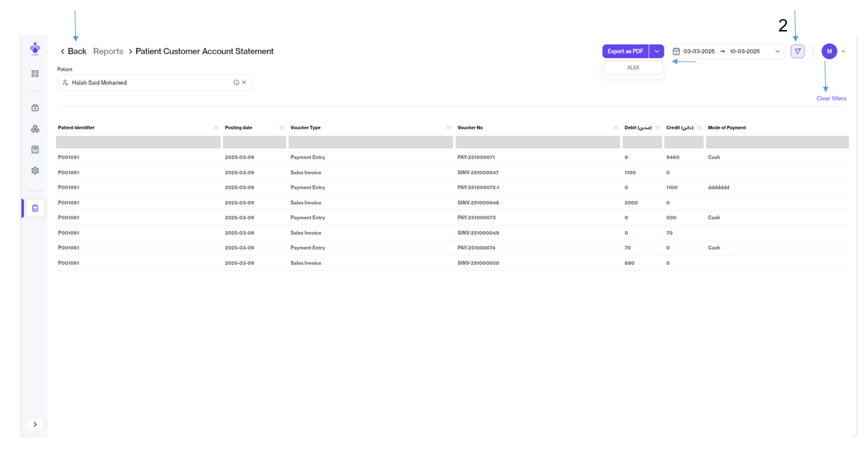The image size is (867, 450).
Task: Expand the export format dropdown arrow
Action: 656,51
